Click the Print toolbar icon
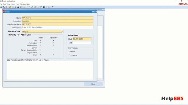The width and height of the screenshot is (188, 105). [x=18, y=7]
